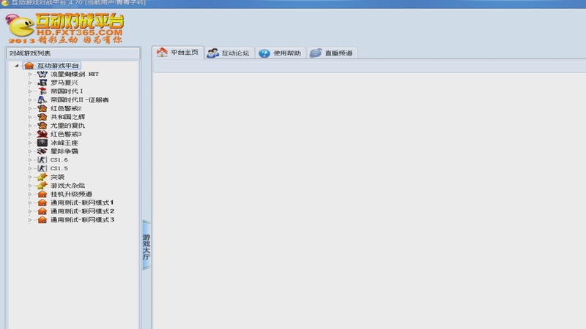Expand the 红色警戒2 node
Screen dimensions: 586x329
point(30,108)
